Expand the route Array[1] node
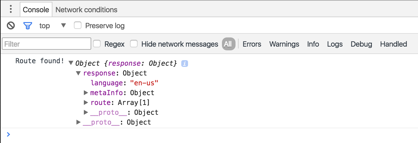The width and height of the screenshot is (418, 143). (86, 102)
